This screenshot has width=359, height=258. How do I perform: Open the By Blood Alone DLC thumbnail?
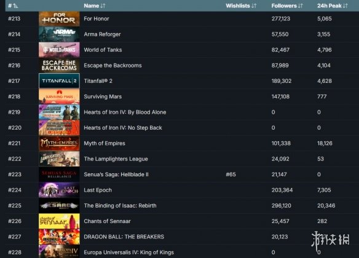[59, 112]
